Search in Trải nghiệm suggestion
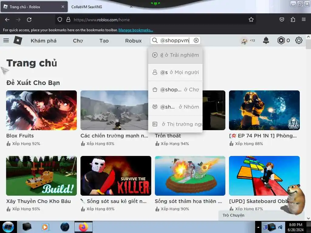 click(175, 55)
